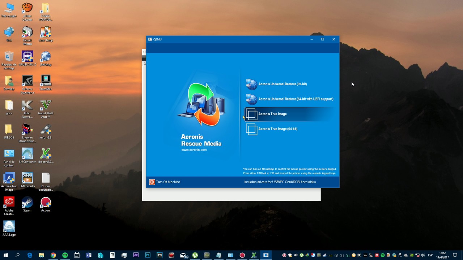Open Este equipo desktop icon

click(9, 10)
